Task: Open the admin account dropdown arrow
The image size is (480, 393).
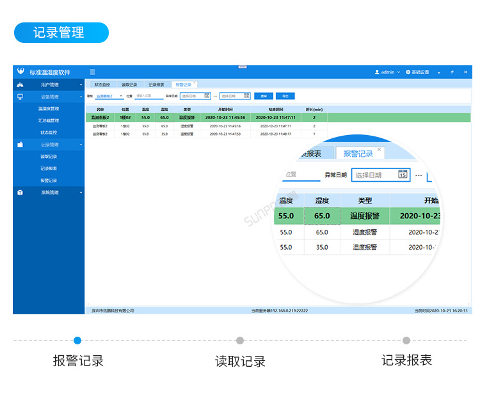Action: [399, 72]
